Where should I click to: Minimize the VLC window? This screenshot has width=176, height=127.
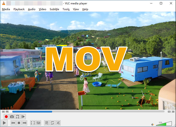(151, 3)
